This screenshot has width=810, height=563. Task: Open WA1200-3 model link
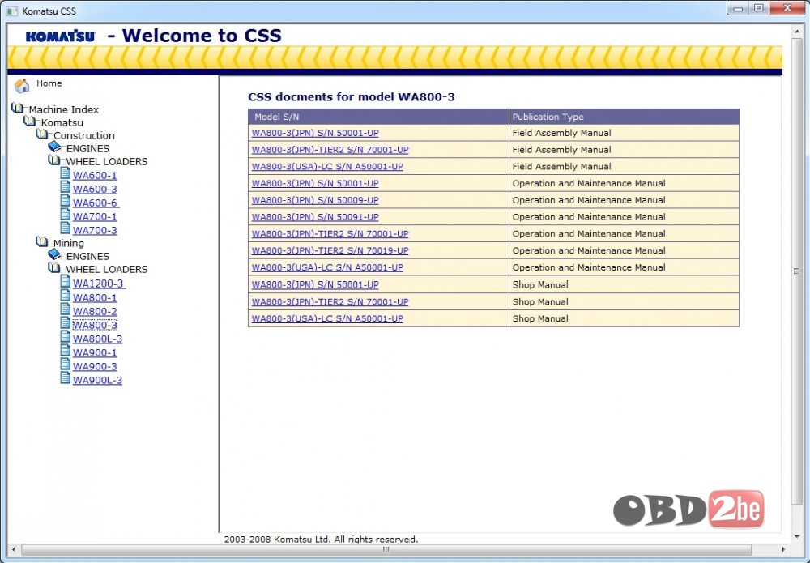[x=99, y=284]
